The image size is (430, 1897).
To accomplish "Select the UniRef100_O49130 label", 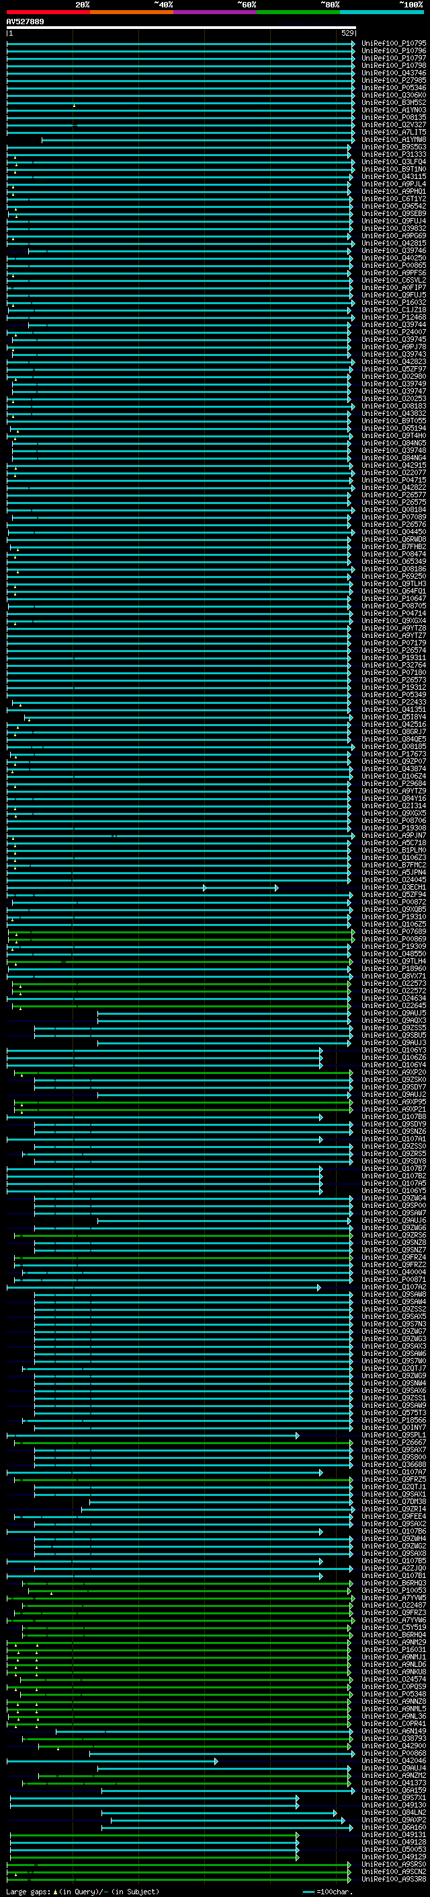I will 394,1805.
